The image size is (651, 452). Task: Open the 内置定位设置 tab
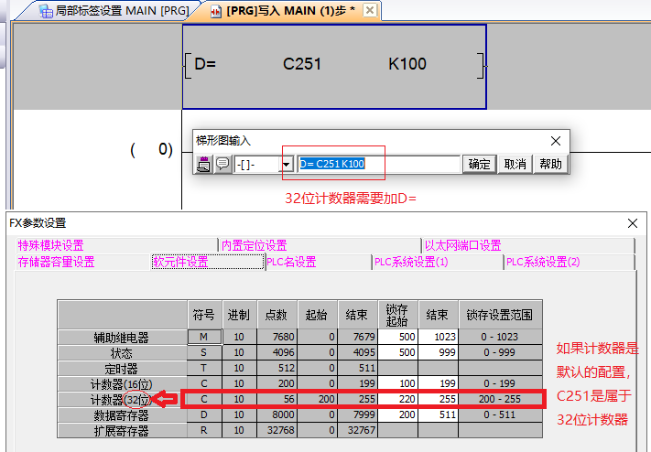click(x=254, y=245)
